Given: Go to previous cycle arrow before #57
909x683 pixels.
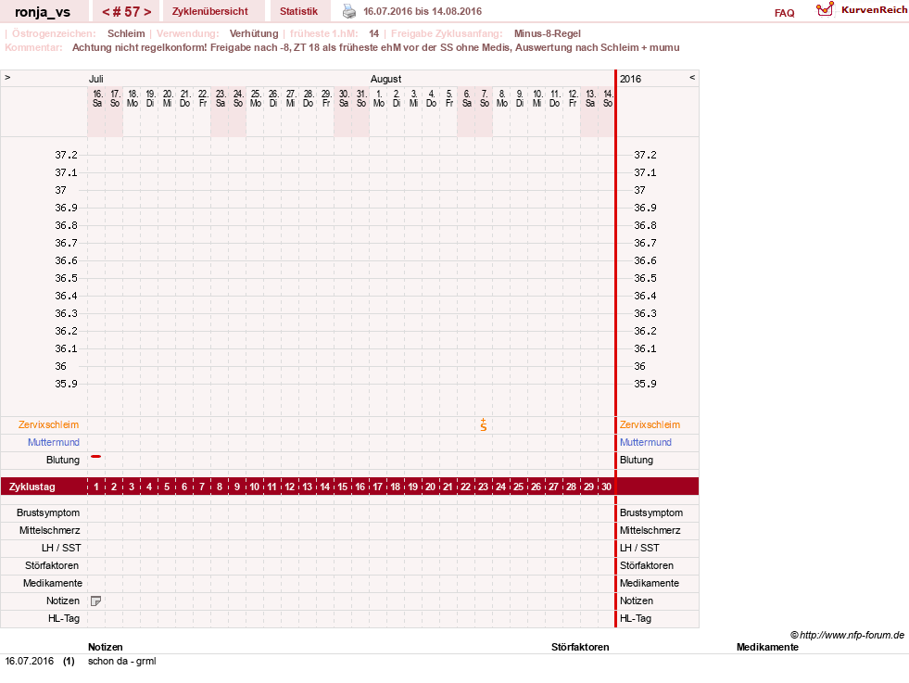Looking at the screenshot, I should (x=106, y=12).
